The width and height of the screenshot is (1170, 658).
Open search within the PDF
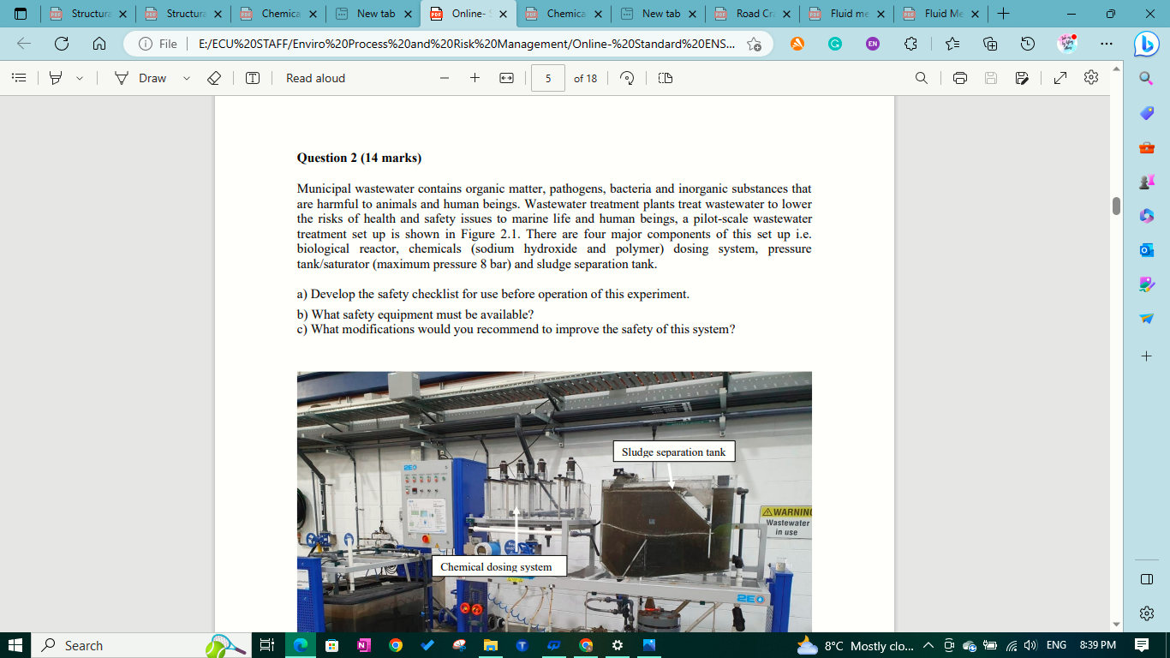coord(921,78)
